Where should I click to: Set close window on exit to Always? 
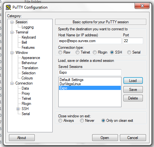pyautogui.click(x=60, y=121)
